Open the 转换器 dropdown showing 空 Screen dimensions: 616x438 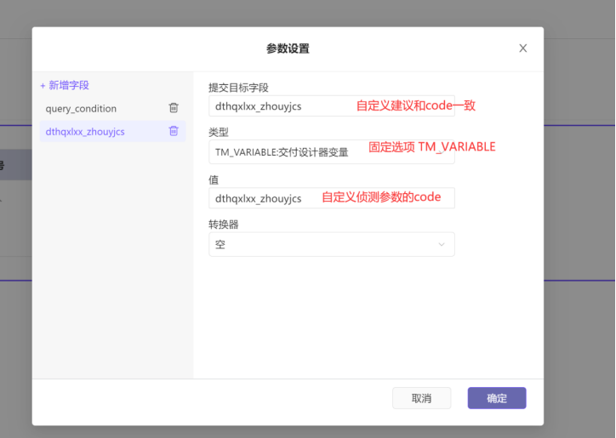[x=332, y=244]
